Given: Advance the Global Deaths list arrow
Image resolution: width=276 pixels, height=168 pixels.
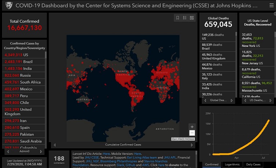Looking at the screenshot, I should [232, 100].
